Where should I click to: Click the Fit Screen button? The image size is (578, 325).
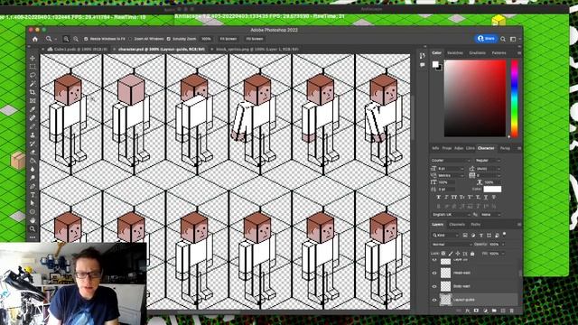228,39
